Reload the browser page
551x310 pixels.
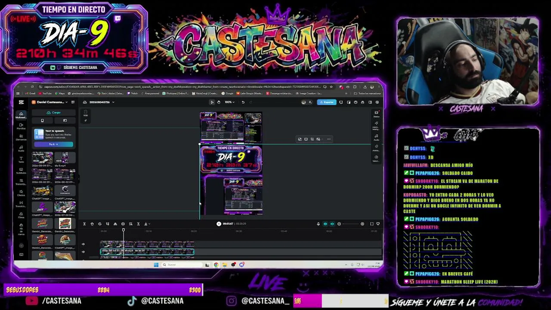pyautogui.click(x=32, y=87)
